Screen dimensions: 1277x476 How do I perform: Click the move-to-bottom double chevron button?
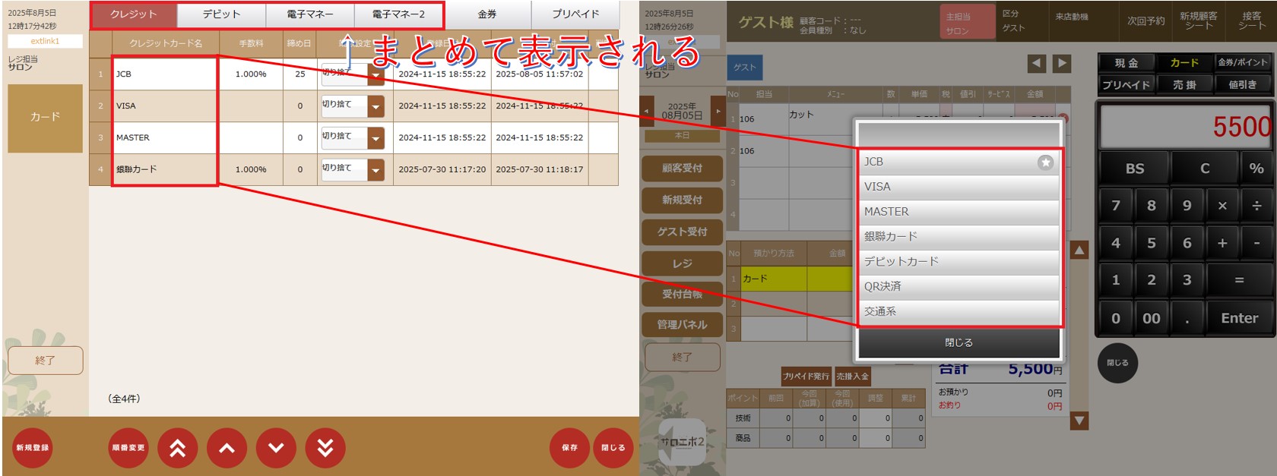(325, 448)
